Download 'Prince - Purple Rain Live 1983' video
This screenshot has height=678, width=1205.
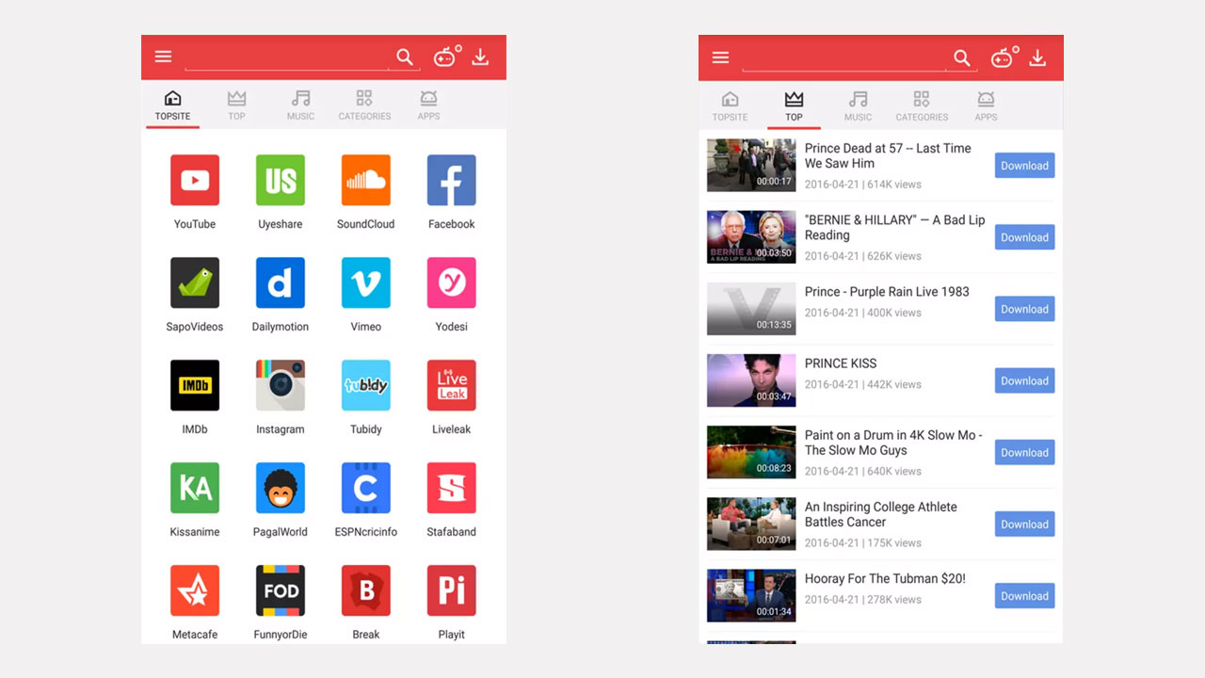point(1024,309)
